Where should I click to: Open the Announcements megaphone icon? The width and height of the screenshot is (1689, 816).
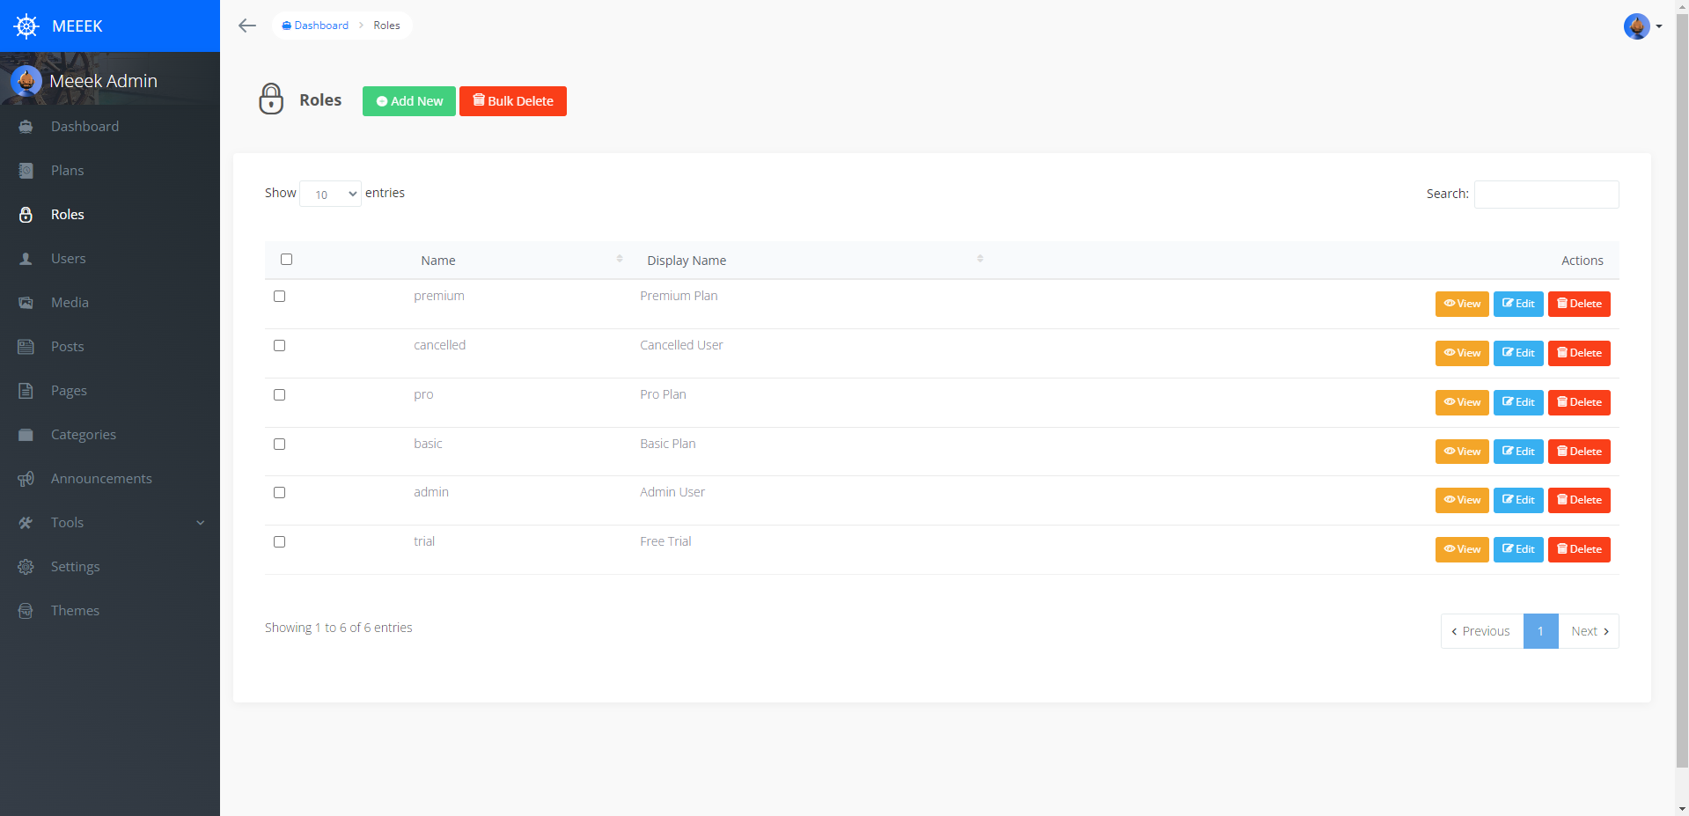[26, 478]
